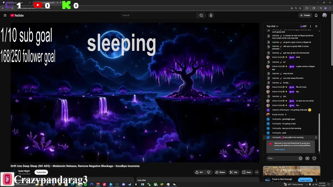Expand the Top chat mode dropdown
333x187 pixels.
pyautogui.click(x=272, y=26)
